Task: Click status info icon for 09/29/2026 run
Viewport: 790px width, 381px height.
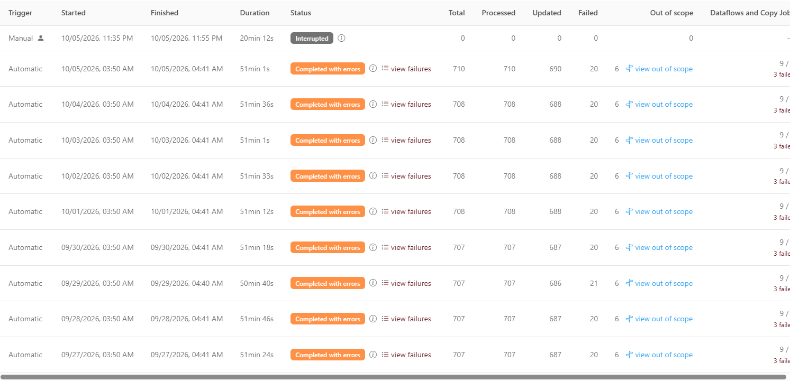Action: tap(373, 283)
